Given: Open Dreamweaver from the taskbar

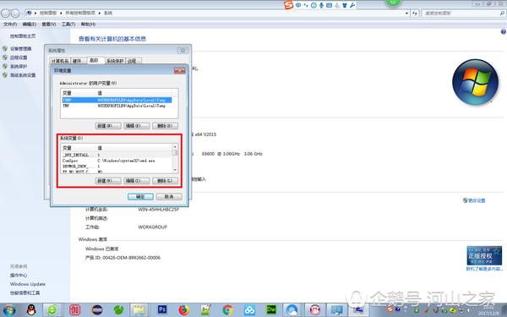Looking at the screenshot, I should [271, 310].
